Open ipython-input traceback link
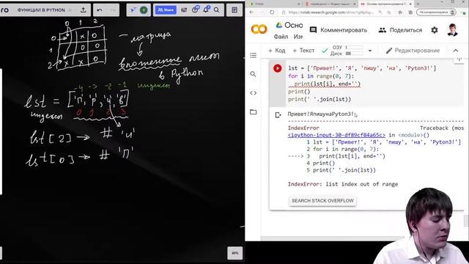The width and height of the screenshot is (469, 264). pos(336,135)
